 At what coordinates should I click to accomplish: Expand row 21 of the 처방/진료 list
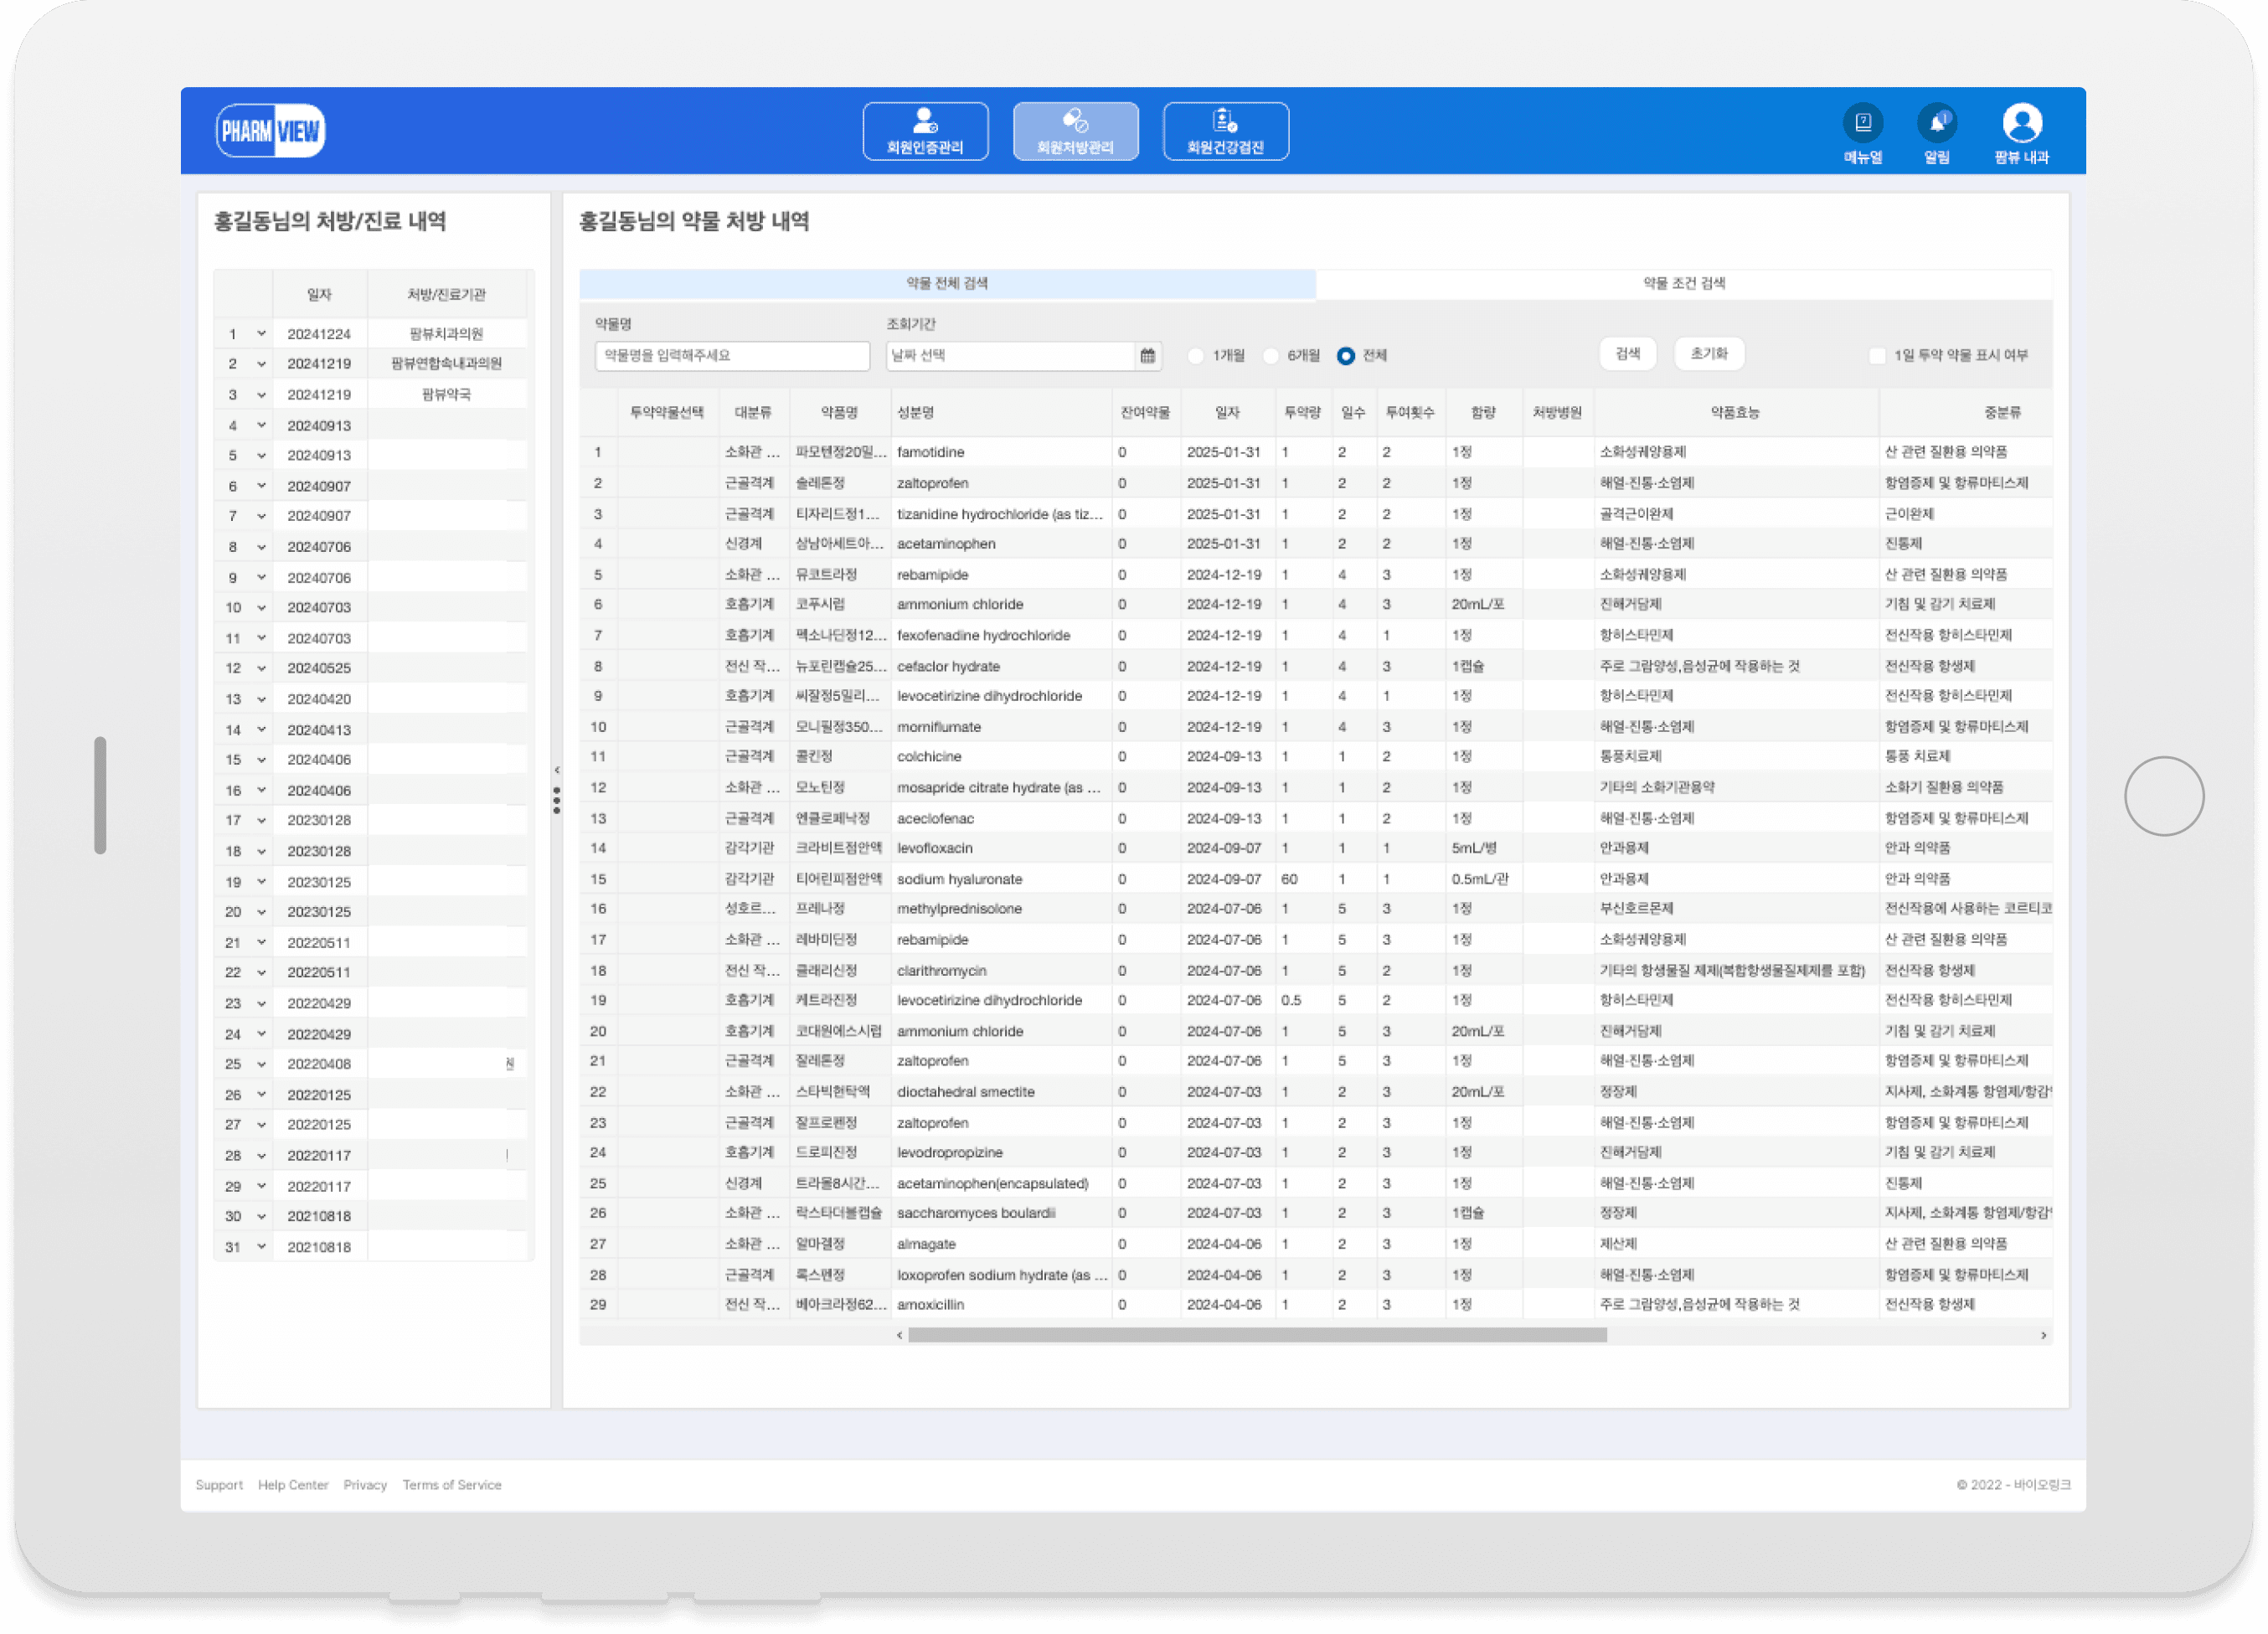pos(261,942)
